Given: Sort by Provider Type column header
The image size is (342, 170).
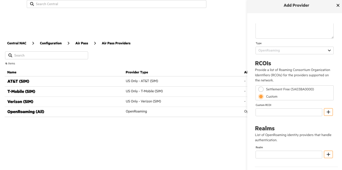Looking at the screenshot, I should pos(137,72).
